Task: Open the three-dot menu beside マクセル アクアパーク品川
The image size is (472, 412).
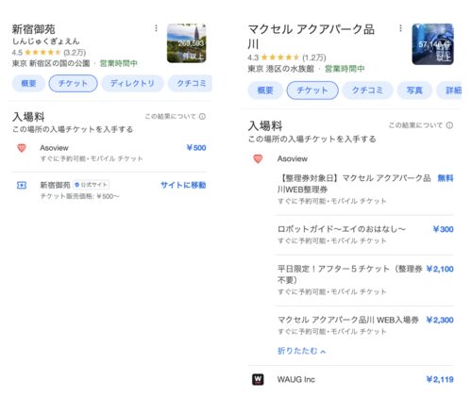Action: pyautogui.click(x=400, y=28)
